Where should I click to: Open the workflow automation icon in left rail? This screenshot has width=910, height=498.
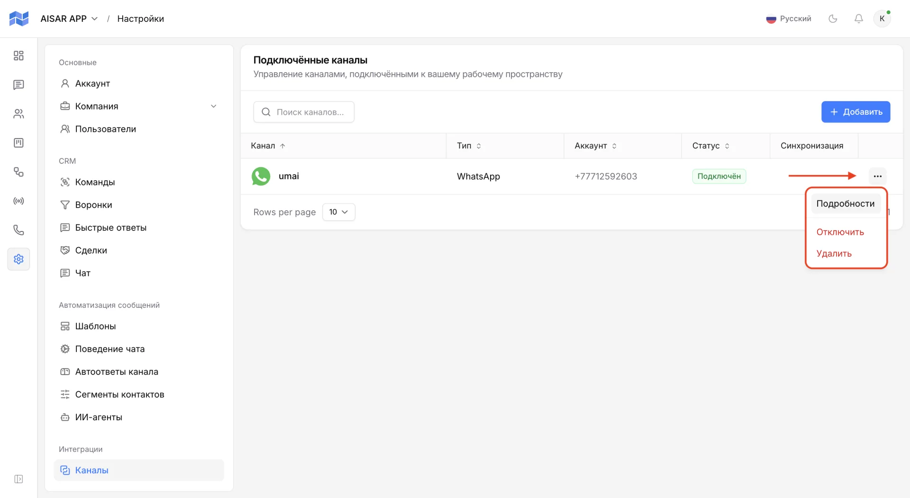[x=18, y=172]
